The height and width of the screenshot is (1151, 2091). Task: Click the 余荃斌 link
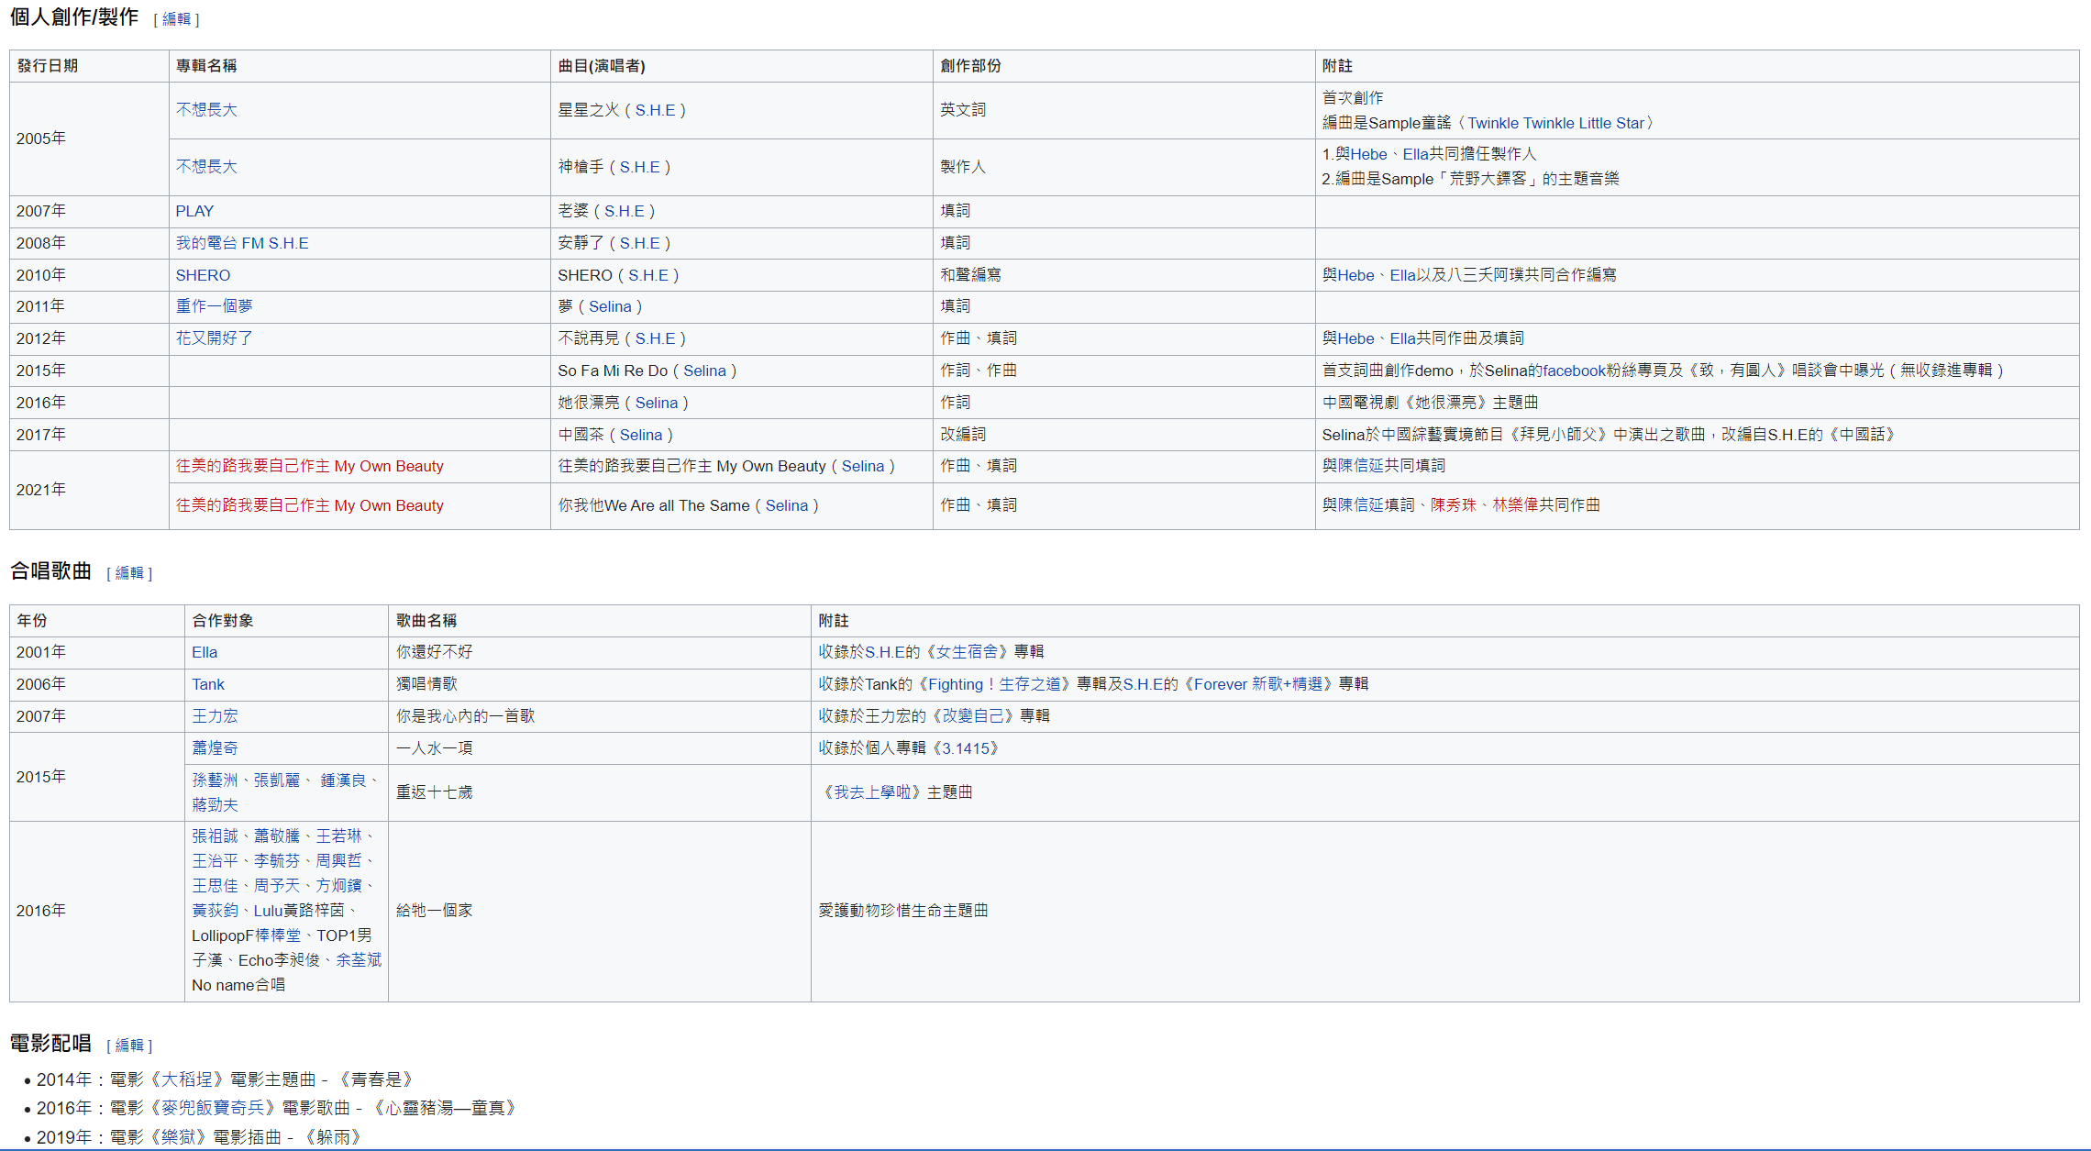point(359,960)
